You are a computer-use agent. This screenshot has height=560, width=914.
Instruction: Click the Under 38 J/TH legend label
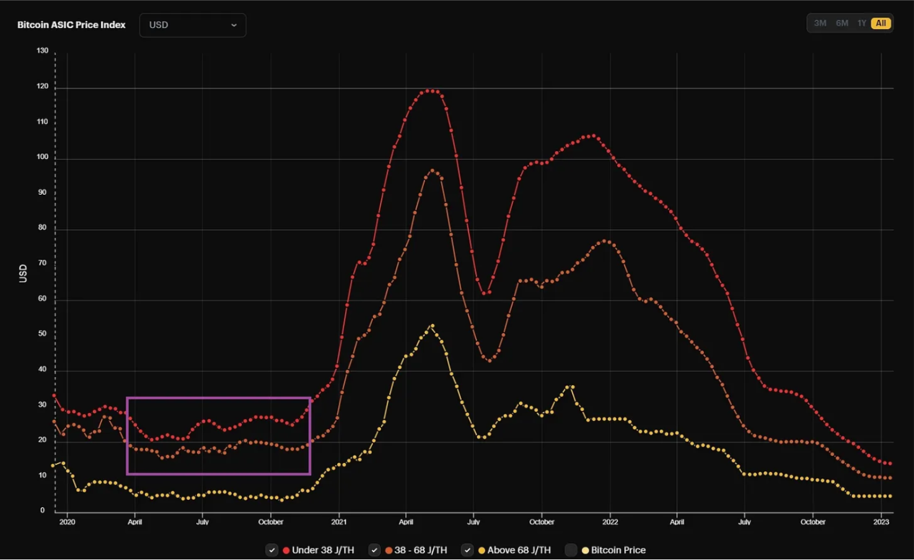pyautogui.click(x=323, y=550)
